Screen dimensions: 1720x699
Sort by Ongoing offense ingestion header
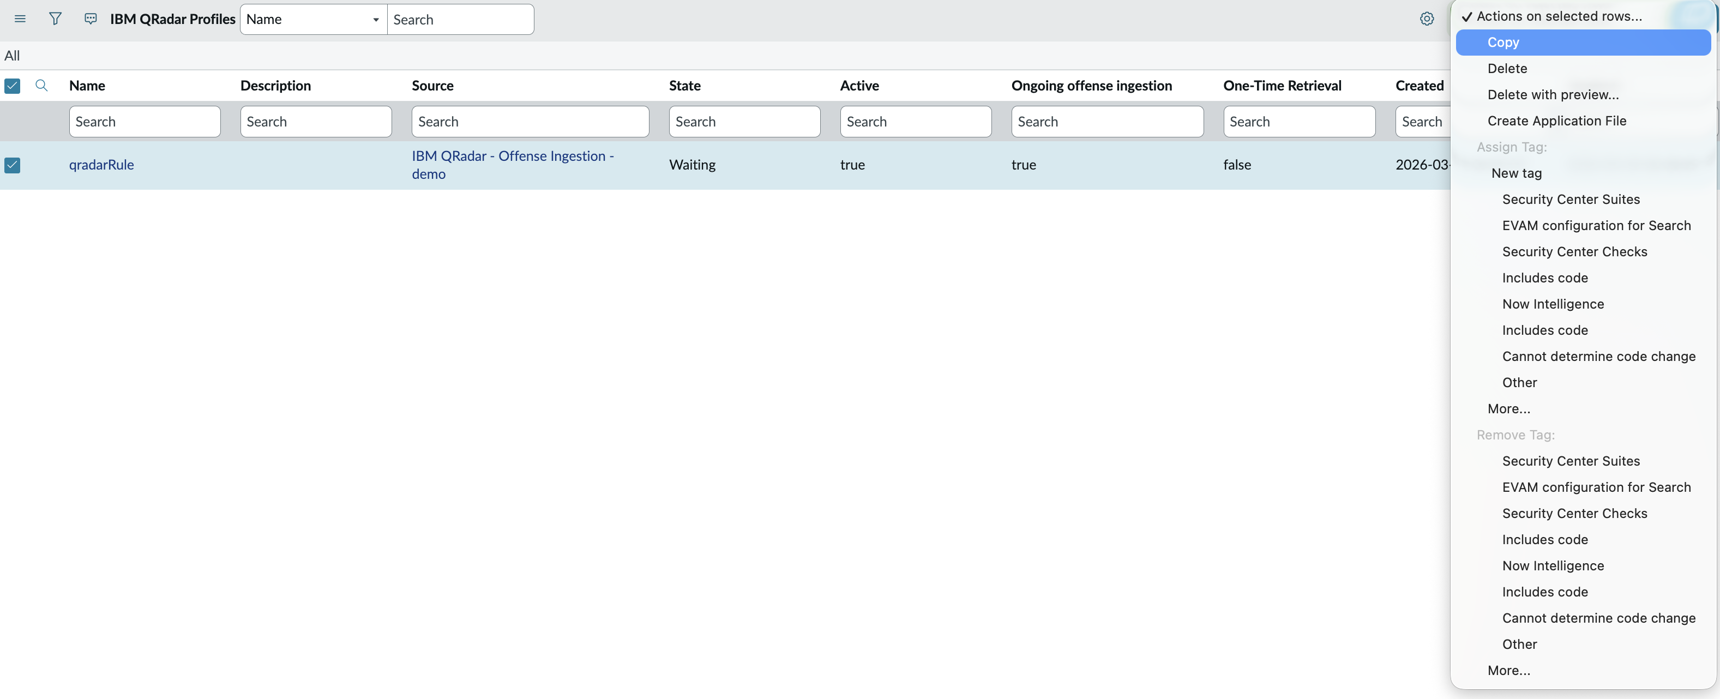click(x=1092, y=86)
